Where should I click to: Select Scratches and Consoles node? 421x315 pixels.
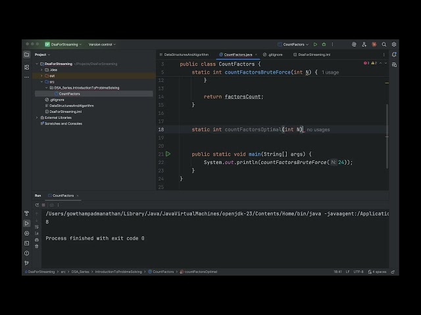click(61, 123)
